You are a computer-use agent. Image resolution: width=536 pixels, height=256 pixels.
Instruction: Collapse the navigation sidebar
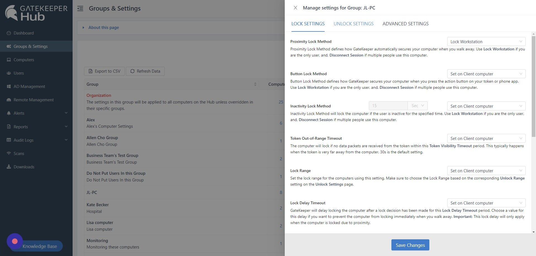(80, 9)
